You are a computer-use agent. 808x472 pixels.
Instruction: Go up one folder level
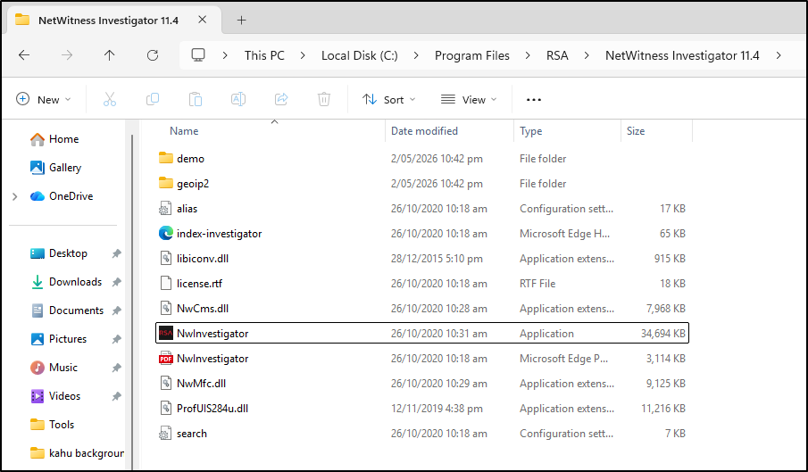pos(109,55)
